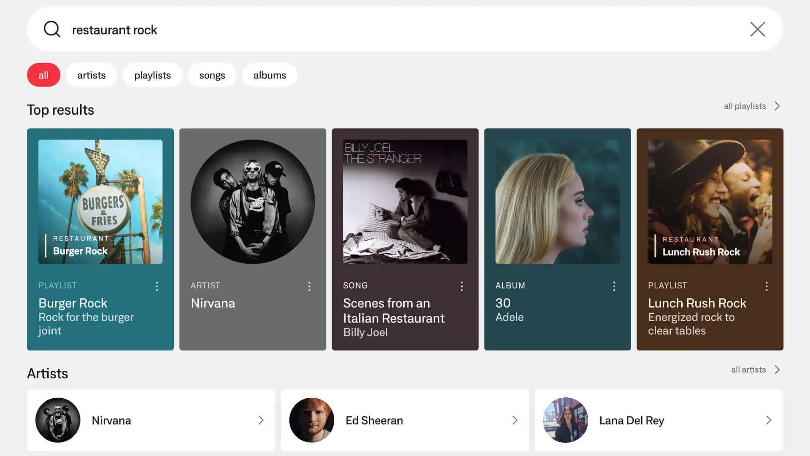Click the Billy Joel The Stranger cover
810x456 pixels.
click(405, 202)
